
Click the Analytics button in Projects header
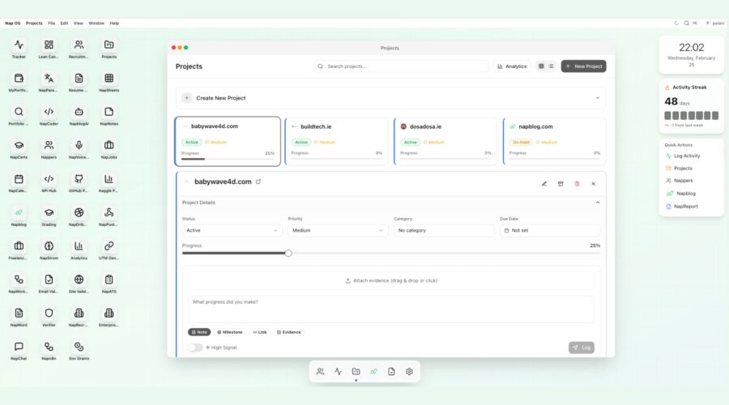pos(512,66)
